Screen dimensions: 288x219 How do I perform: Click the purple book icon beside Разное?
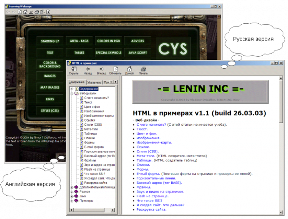pos(76,192)
